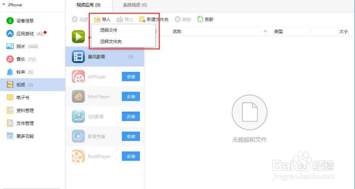Open 更多功能 more functions

pyautogui.click(x=32, y=136)
